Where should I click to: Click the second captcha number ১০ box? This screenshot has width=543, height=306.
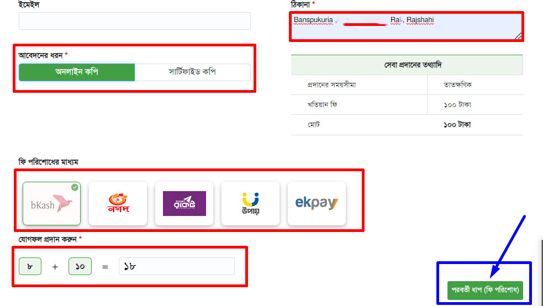tap(80, 266)
